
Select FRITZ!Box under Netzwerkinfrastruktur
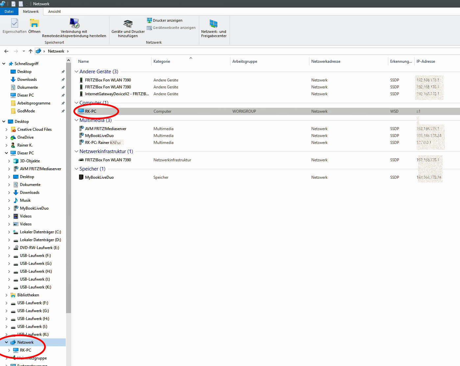105,160
